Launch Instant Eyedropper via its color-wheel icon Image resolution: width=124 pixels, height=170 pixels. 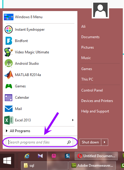pyautogui.click(x=9, y=30)
